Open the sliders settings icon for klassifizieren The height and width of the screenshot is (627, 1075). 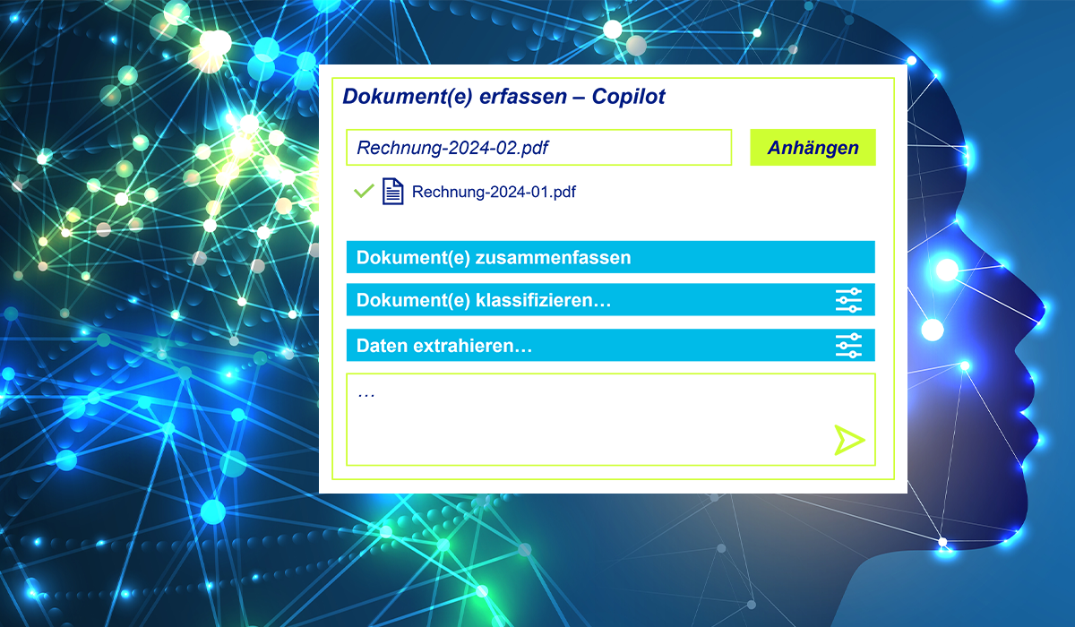[848, 300]
